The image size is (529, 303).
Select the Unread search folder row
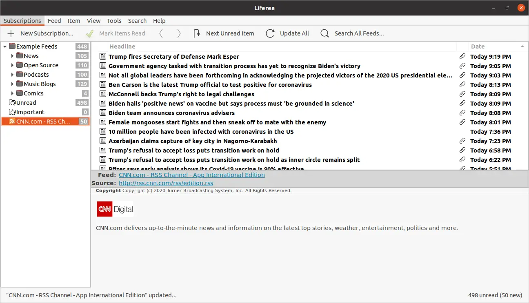(45, 103)
